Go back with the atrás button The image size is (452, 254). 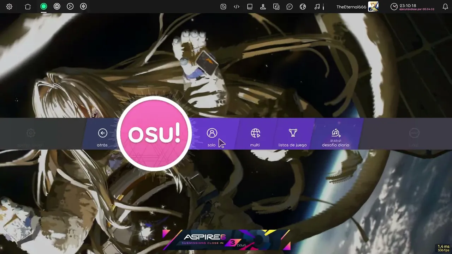[102, 134]
